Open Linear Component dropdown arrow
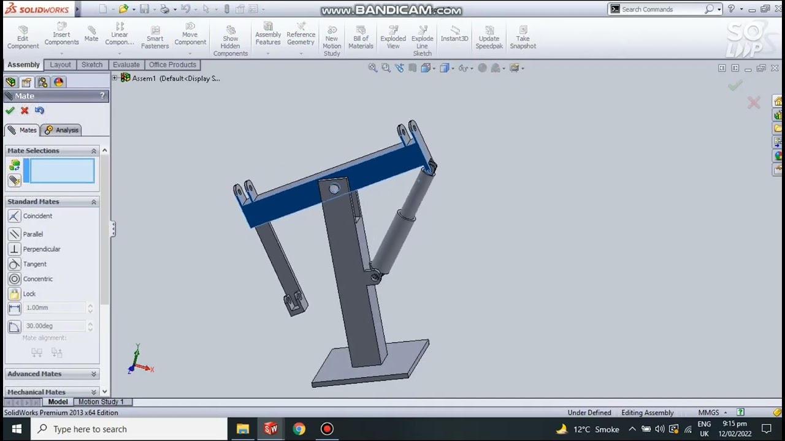The image size is (785, 441). [120, 54]
